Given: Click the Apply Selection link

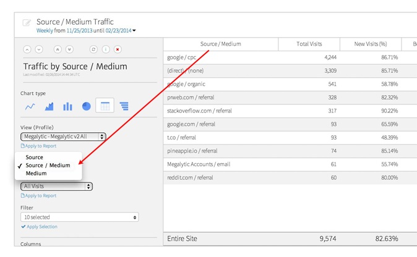Looking at the screenshot, I should (x=41, y=227).
